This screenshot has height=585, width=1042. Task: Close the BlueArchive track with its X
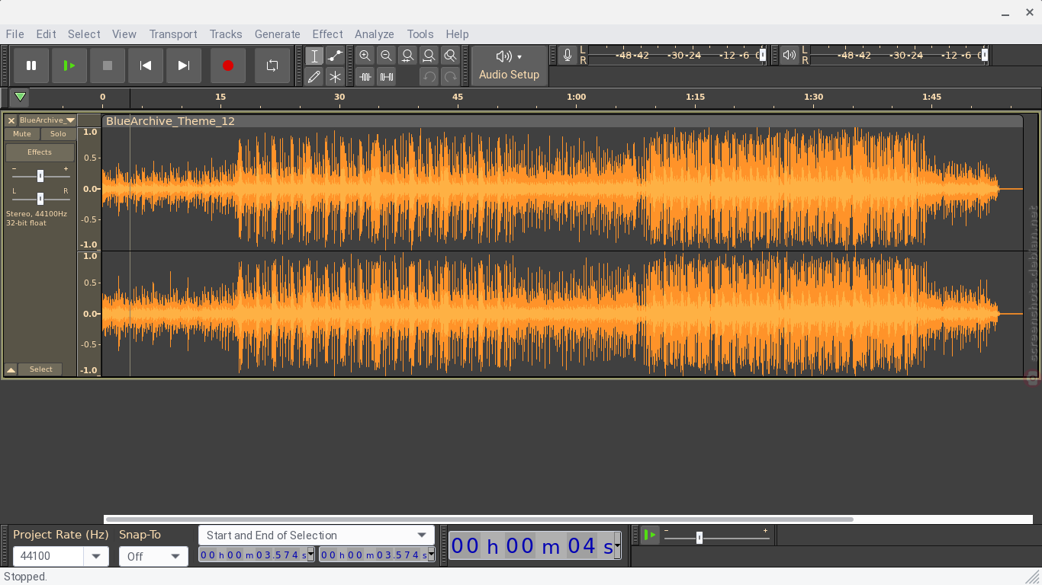point(11,120)
